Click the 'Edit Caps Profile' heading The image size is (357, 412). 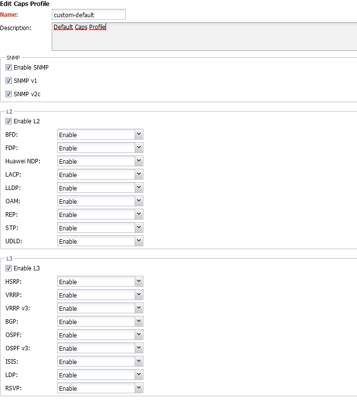25,3
